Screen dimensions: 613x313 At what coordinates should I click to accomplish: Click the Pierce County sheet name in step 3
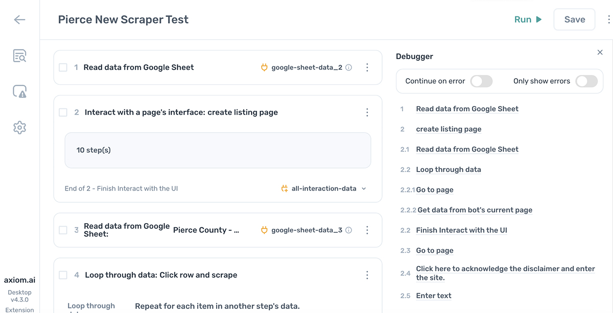[x=206, y=230]
